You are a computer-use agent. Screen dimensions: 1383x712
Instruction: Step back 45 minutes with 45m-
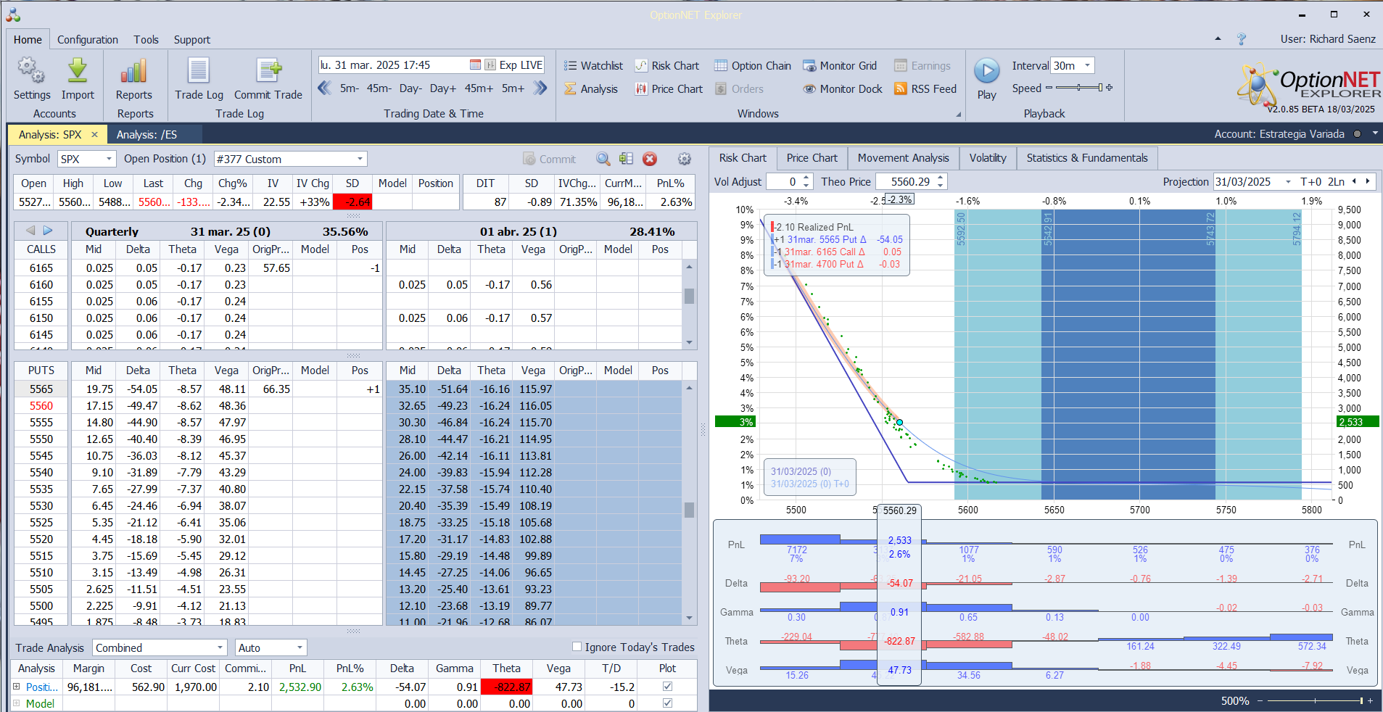(379, 88)
